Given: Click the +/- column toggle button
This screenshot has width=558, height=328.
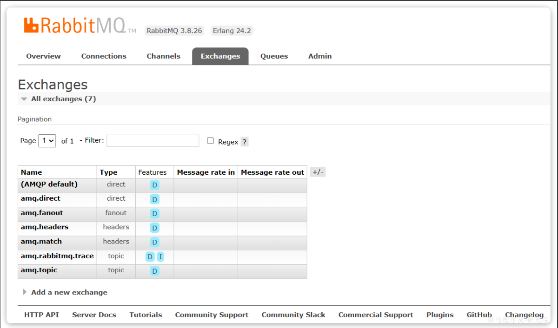Looking at the screenshot, I should click(318, 172).
